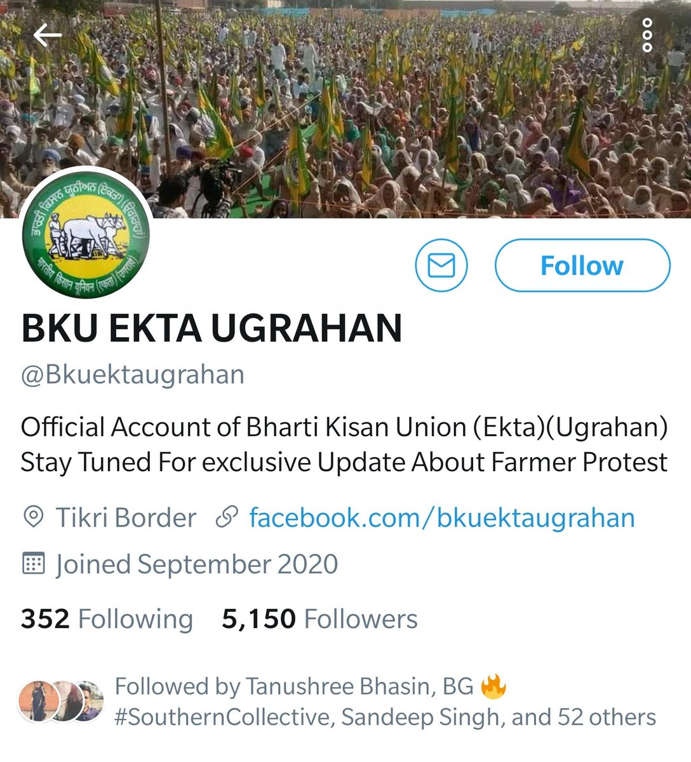Viewport: 691px width, 762px height.
Task: Tap the leftmost mutual follower avatar
Action: pos(39,702)
